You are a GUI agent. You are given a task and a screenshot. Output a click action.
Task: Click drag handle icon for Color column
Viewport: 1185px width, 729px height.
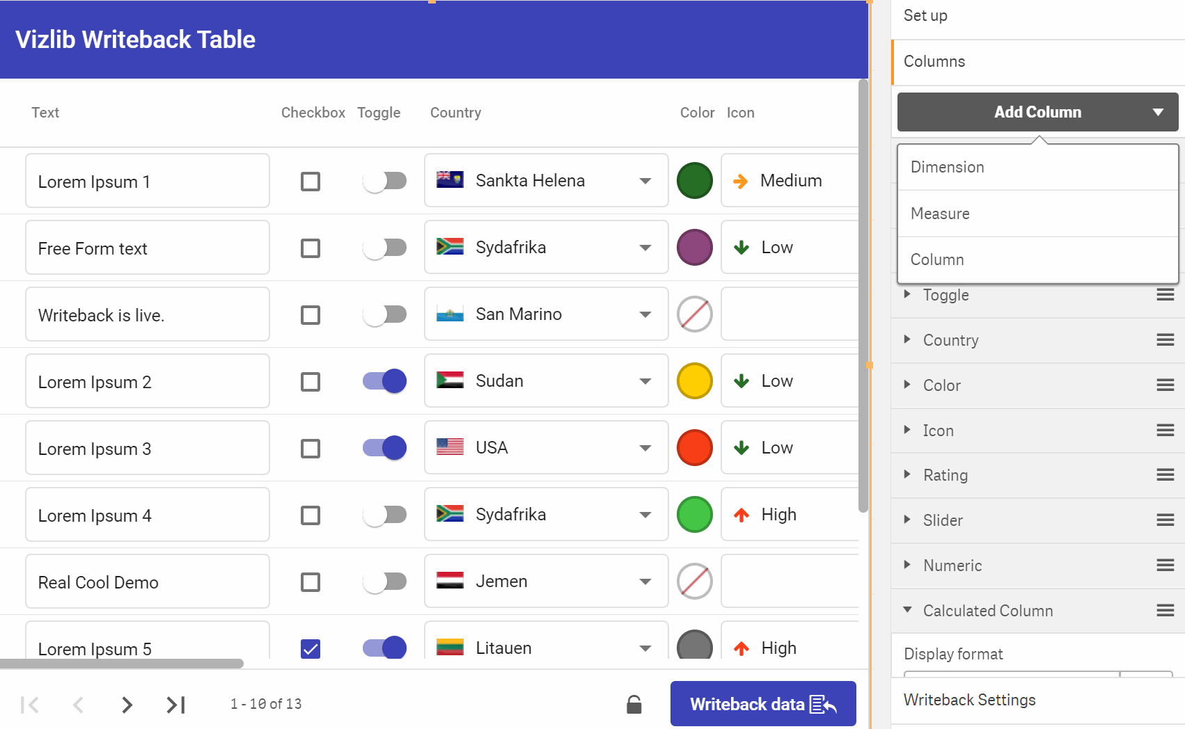[x=1166, y=385]
